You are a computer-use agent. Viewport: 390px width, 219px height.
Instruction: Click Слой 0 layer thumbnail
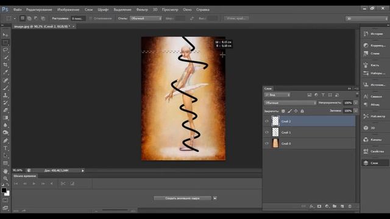275,144
